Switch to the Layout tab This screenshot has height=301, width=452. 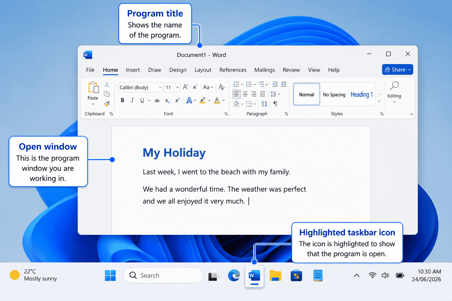tap(203, 70)
